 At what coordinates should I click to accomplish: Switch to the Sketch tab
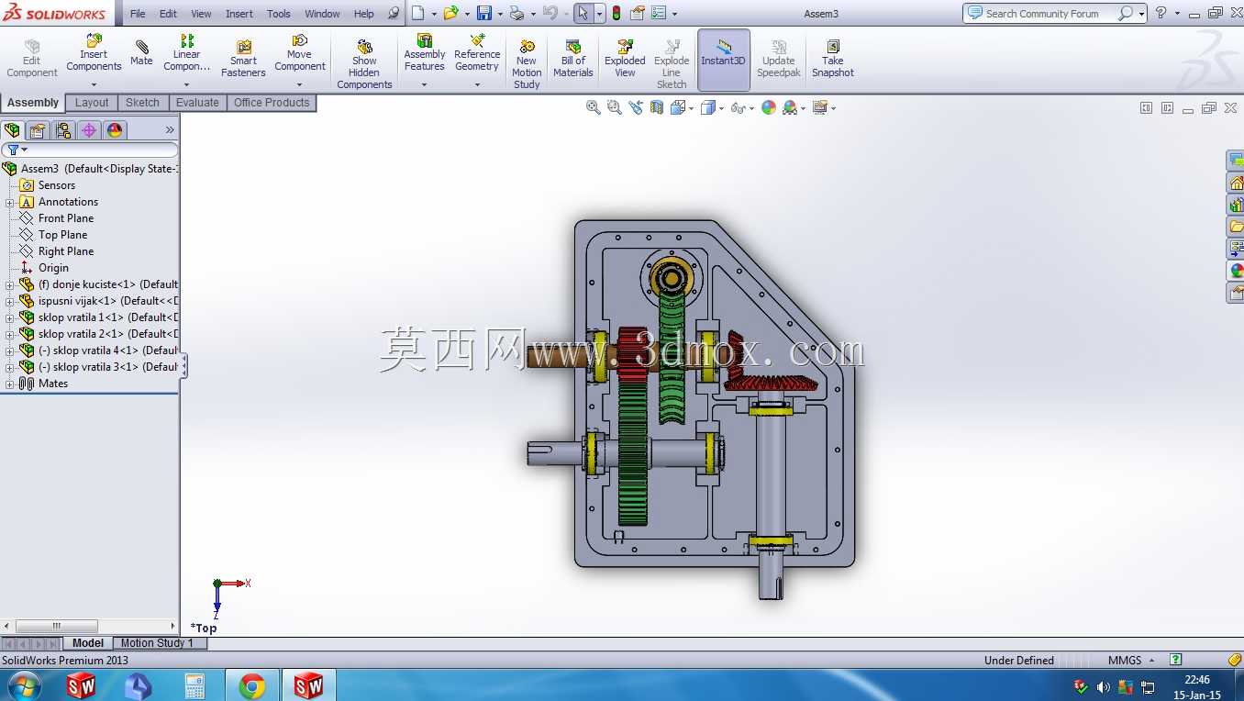[142, 103]
